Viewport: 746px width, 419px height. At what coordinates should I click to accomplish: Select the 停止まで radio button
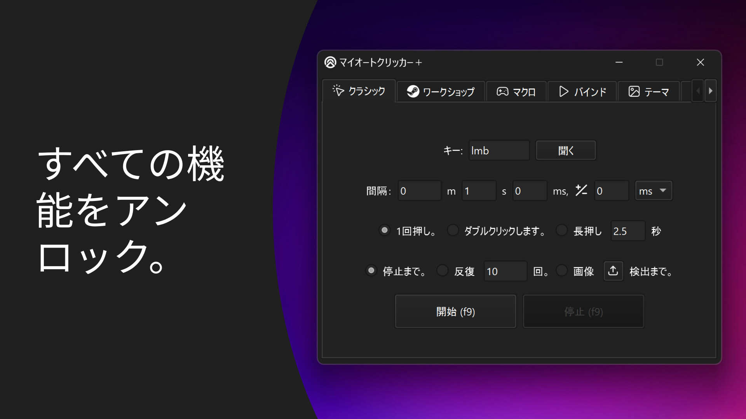tap(371, 270)
